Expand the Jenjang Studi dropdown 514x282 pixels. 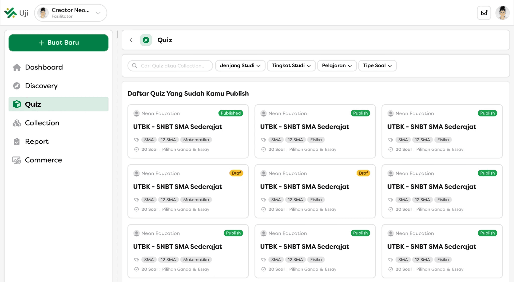(240, 66)
